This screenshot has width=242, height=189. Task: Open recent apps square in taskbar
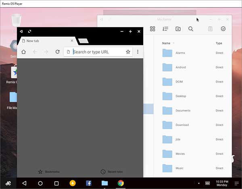(x=56, y=183)
